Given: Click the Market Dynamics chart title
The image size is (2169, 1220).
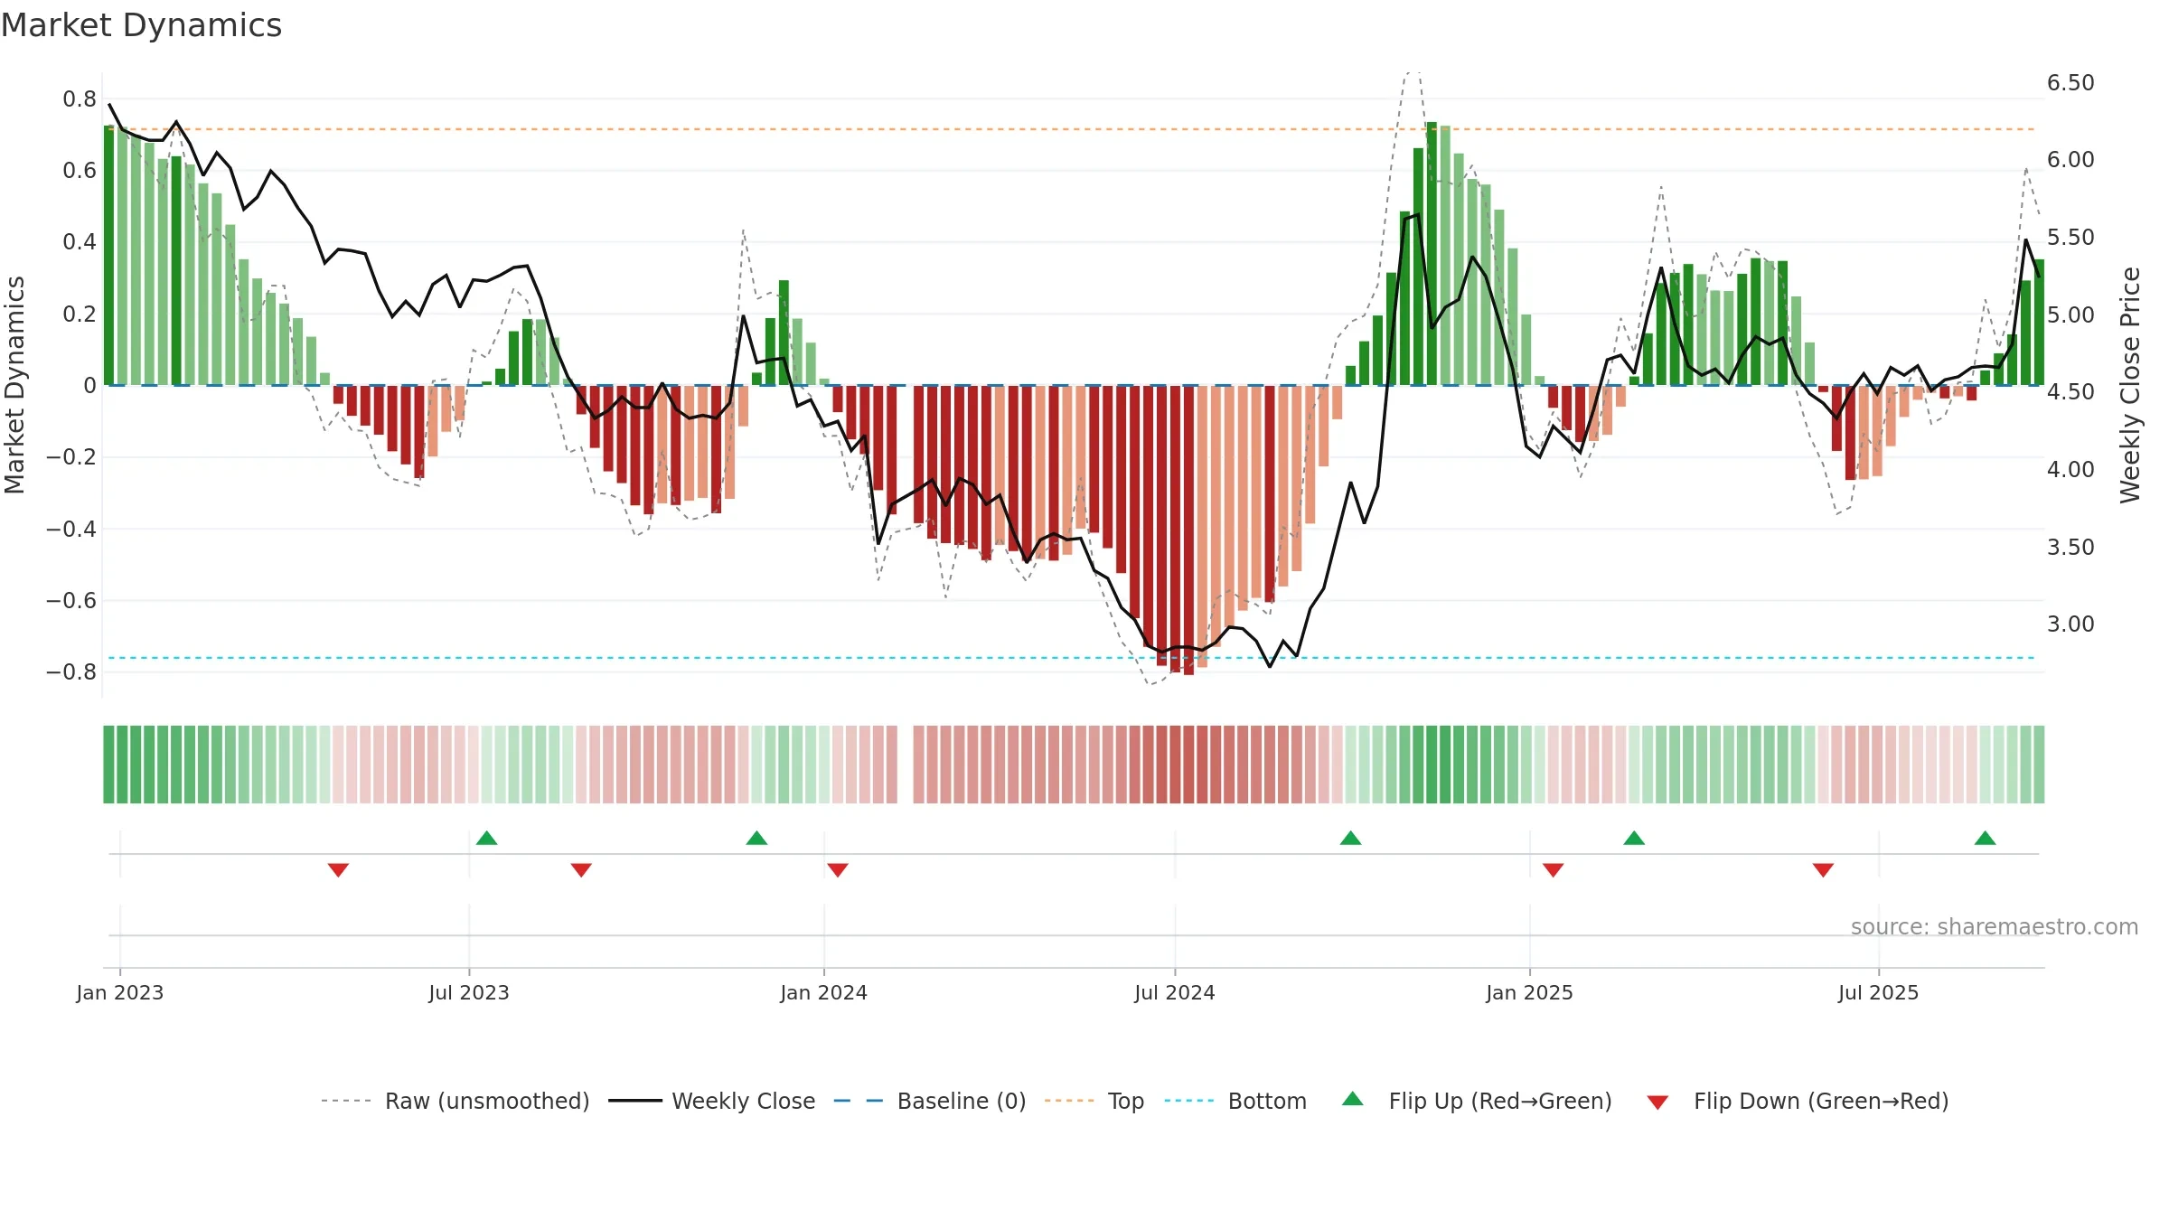Looking at the screenshot, I should click(x=141, y=25).
